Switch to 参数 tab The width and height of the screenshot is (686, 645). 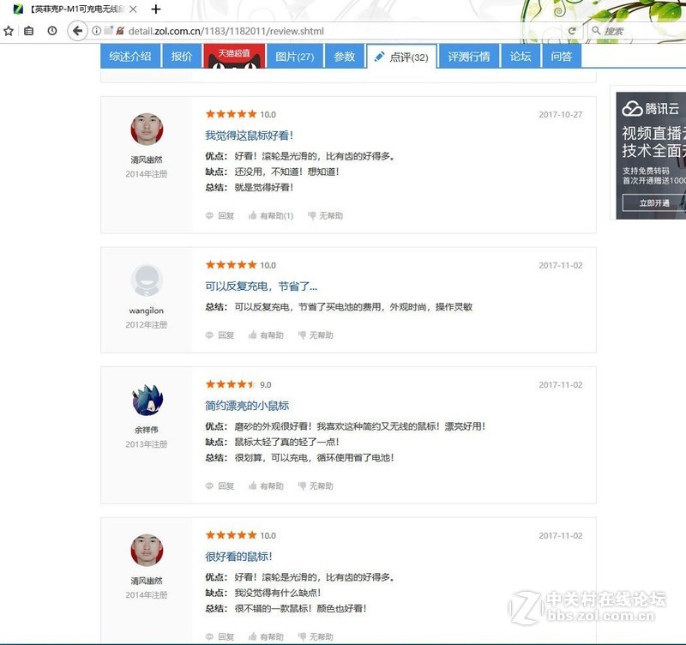pyautogui.click(x=345, y=57)
